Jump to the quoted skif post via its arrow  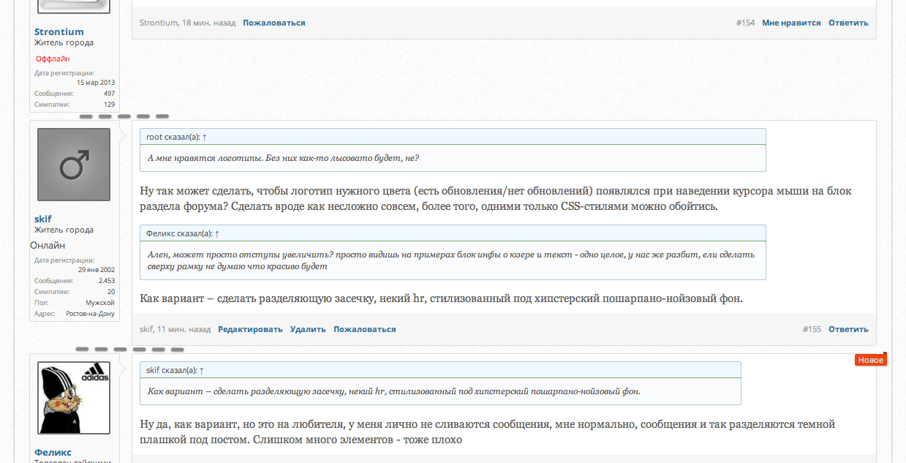(202, 370)
